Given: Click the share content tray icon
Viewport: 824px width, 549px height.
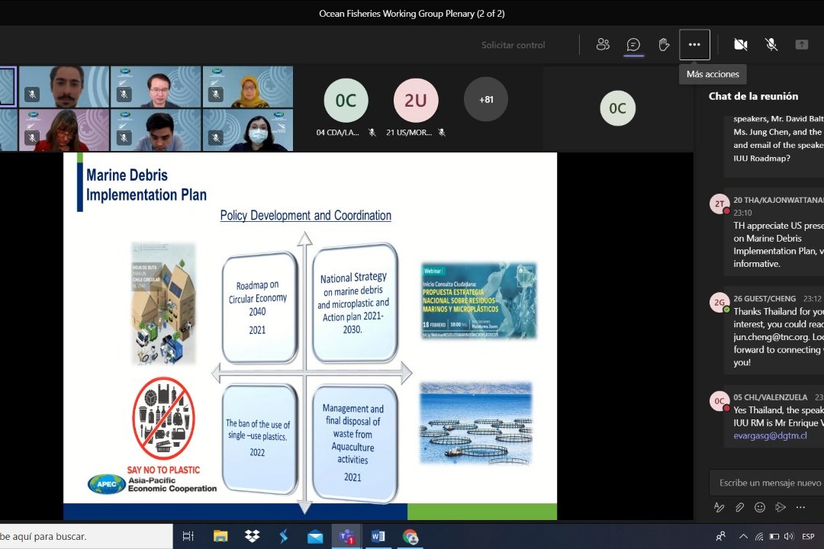Looking at the screenshot, I should click(801, 45).
